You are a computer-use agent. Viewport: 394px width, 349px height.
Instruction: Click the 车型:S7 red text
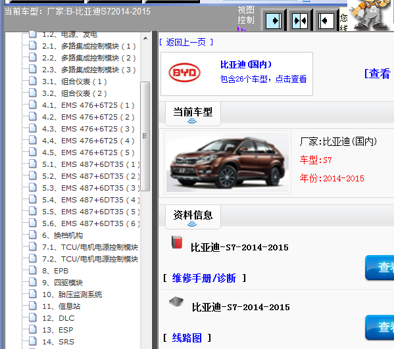[x=316, y=160]
